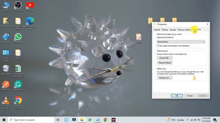The width and height of the screenshot is (220, 123).
Task: Close the 1 Properties dialog
Action: pos(208,24)
